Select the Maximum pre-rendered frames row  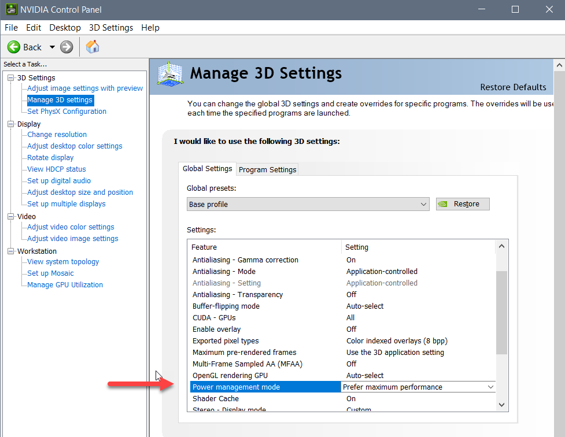point(343,352)
